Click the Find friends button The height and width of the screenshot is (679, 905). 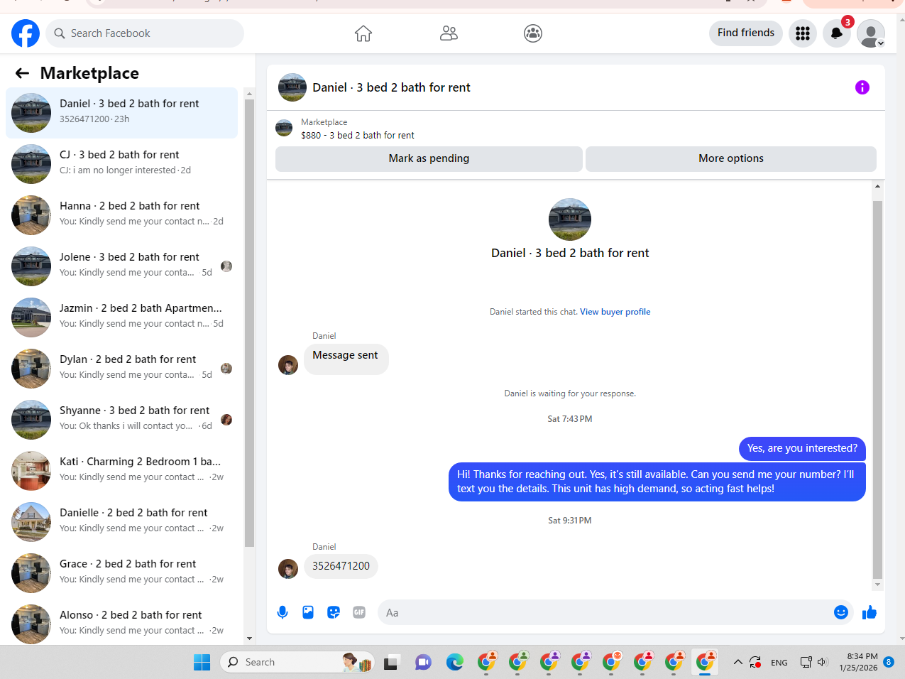click(x=746, y=33)
